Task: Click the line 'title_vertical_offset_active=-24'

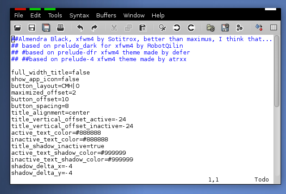Action: click(x=68, y=120)
